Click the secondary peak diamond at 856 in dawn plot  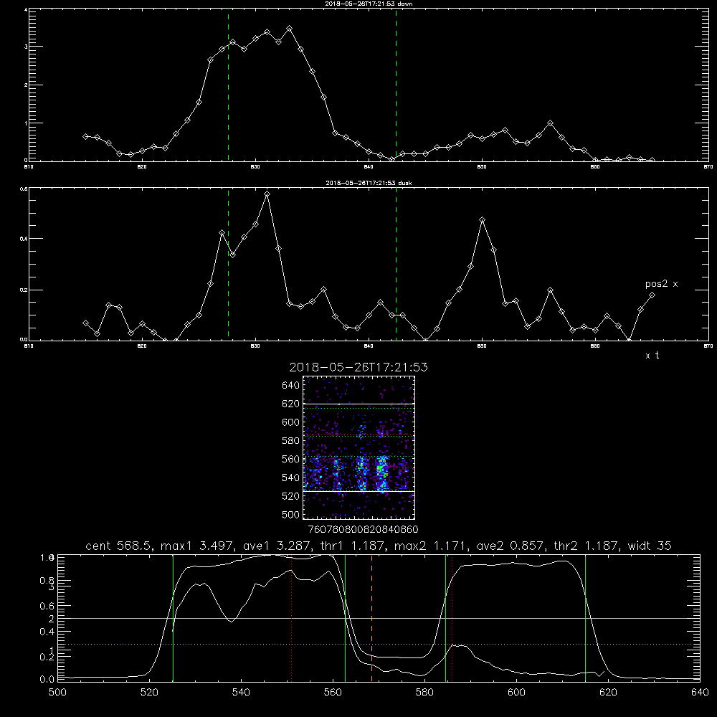pyautogui.click(x=551, y=123)
